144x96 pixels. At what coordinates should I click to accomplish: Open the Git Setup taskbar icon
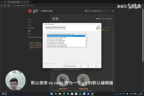click(92, 94)
